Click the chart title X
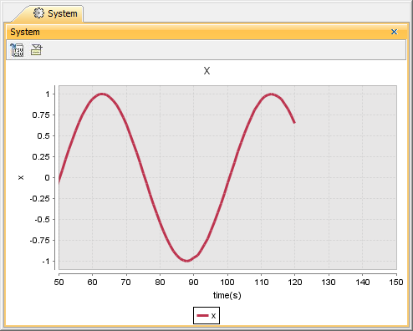This screenshot has height=331, width=413. pyautogui.click(x=206, y=71)
